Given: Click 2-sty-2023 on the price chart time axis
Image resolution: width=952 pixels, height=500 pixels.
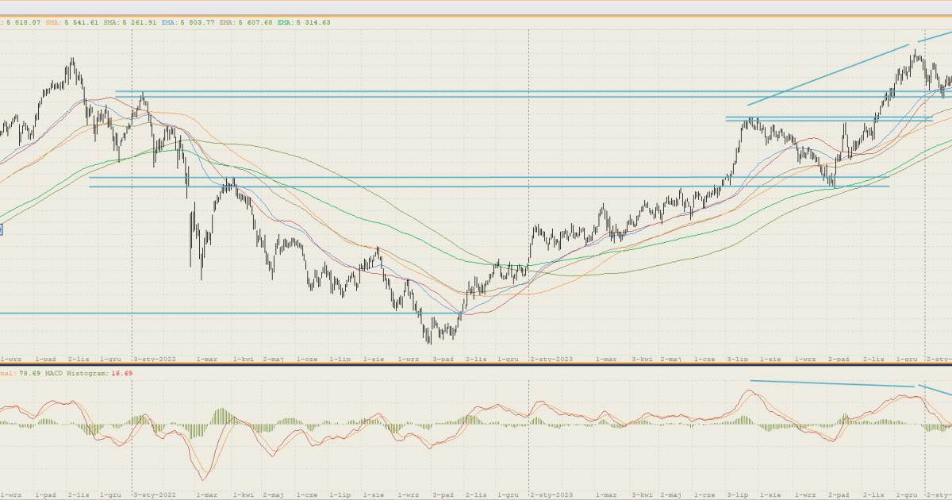Looking at the screenshot, I should click(551, 359).
